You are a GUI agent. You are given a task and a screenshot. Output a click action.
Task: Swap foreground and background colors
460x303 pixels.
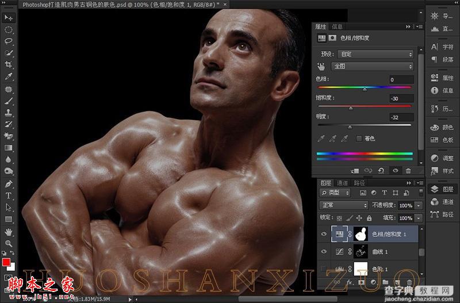coord(12,252)
